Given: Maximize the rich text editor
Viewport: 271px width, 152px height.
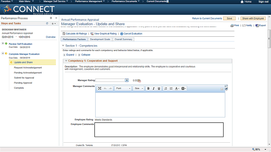Looking at the screenshot, I should coord(100,88).
